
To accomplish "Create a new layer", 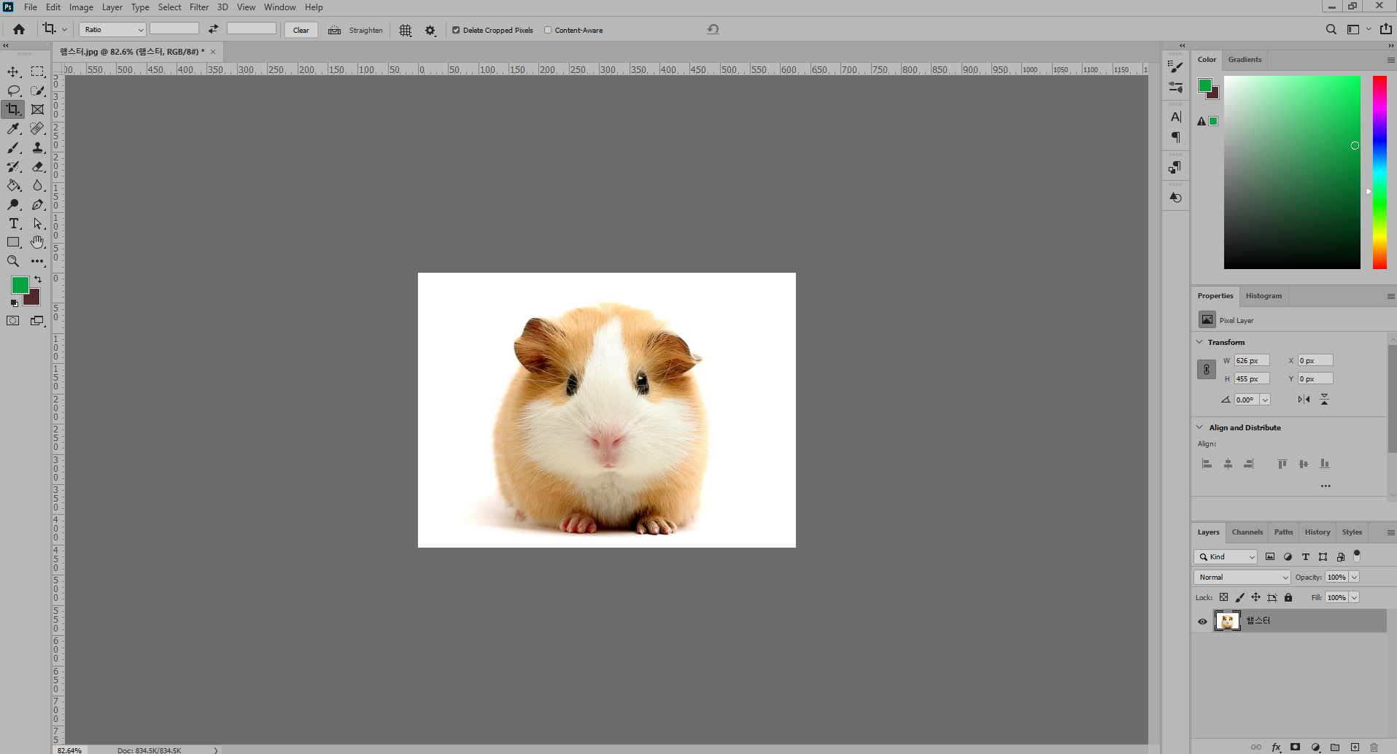I will pyautogui.click(x=1355, y=747).
